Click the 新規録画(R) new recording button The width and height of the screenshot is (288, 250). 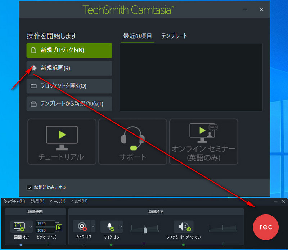click(69, 68)
